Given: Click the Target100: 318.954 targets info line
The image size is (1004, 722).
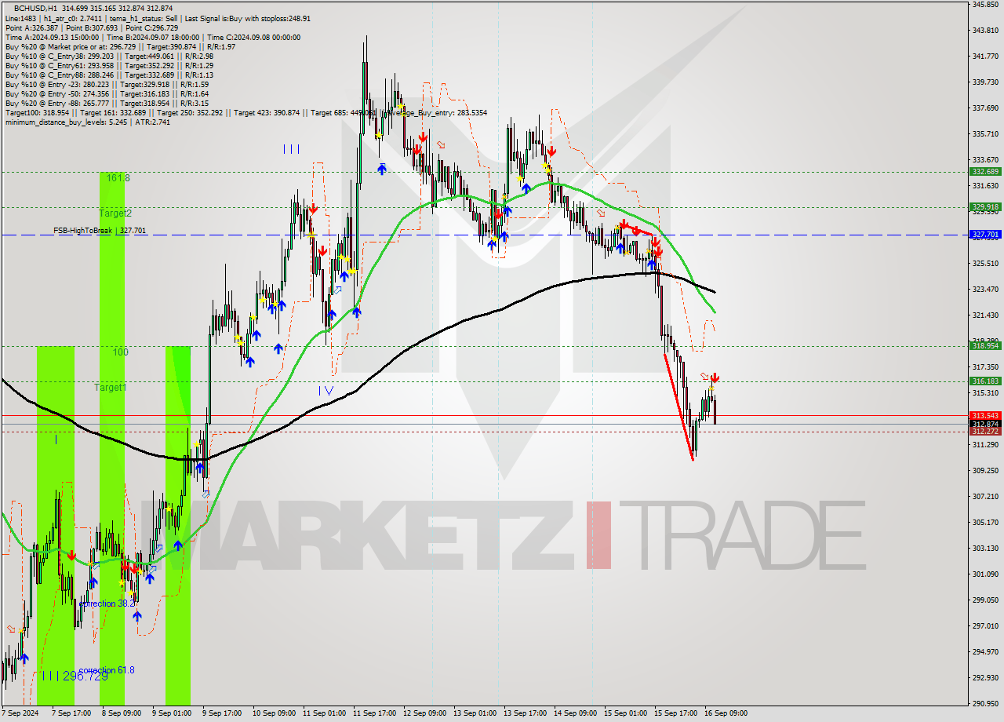Looking at the screenshot, I should [x=246, y=112].
